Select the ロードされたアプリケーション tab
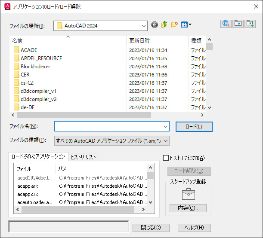 38,156
